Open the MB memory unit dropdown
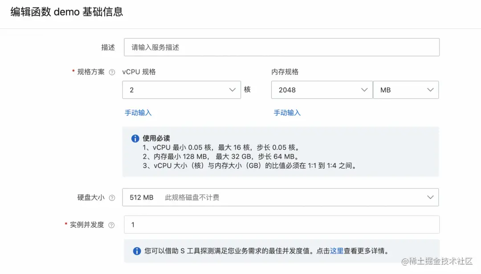Image resolution: width=481 pixels, height=274 pixels. 406,90
